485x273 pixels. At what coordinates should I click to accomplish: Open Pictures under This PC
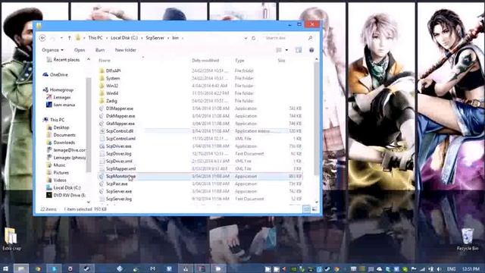pyautogui.click(x=58, y=173)
